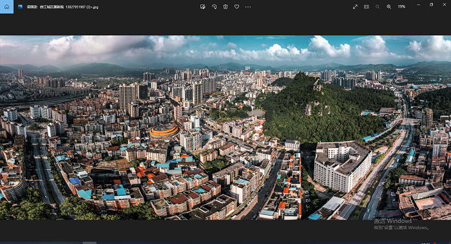Add photo to favorites with heart icon
Image resolution: width=451 pixels, height=244 pixels.
coord(236,6)
